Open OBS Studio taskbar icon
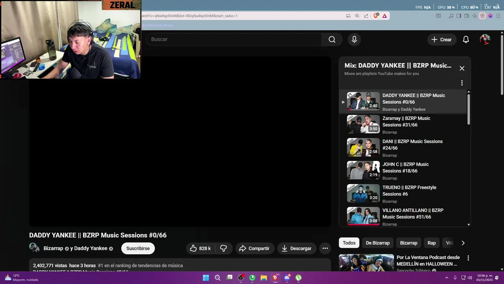Screen dimensions: 504x284 tap(241, 278)
